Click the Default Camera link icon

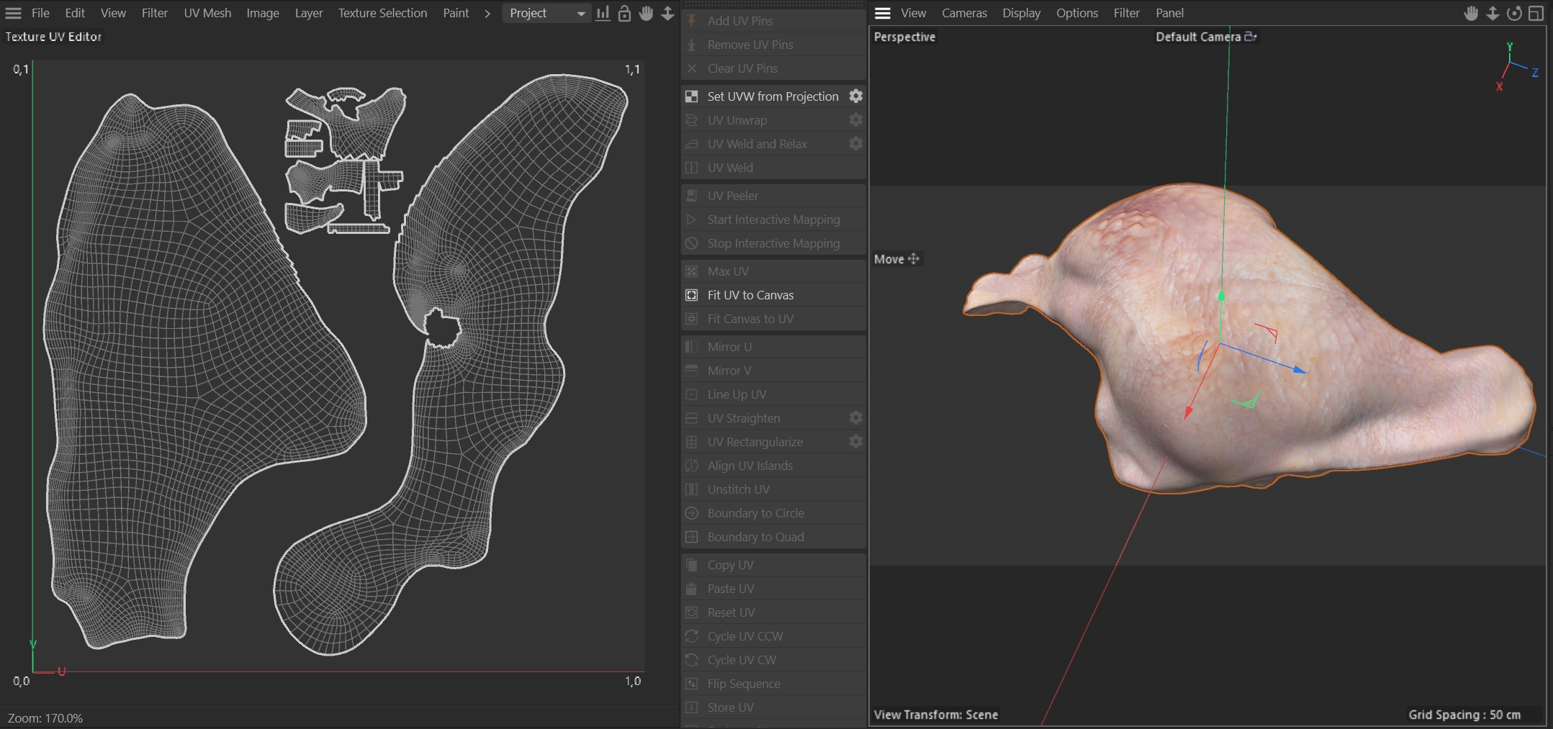pos(1251,37)
